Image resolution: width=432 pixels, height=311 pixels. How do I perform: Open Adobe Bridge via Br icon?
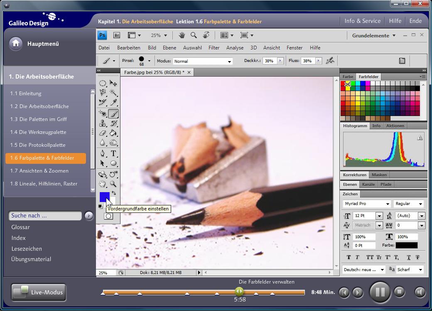117,35
